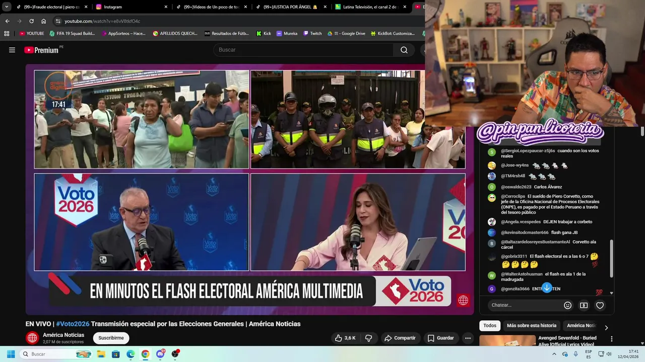The width and height of the screenshot is (645, 362).
Task: Click the live stream video player
Action: tap(250, 189)
